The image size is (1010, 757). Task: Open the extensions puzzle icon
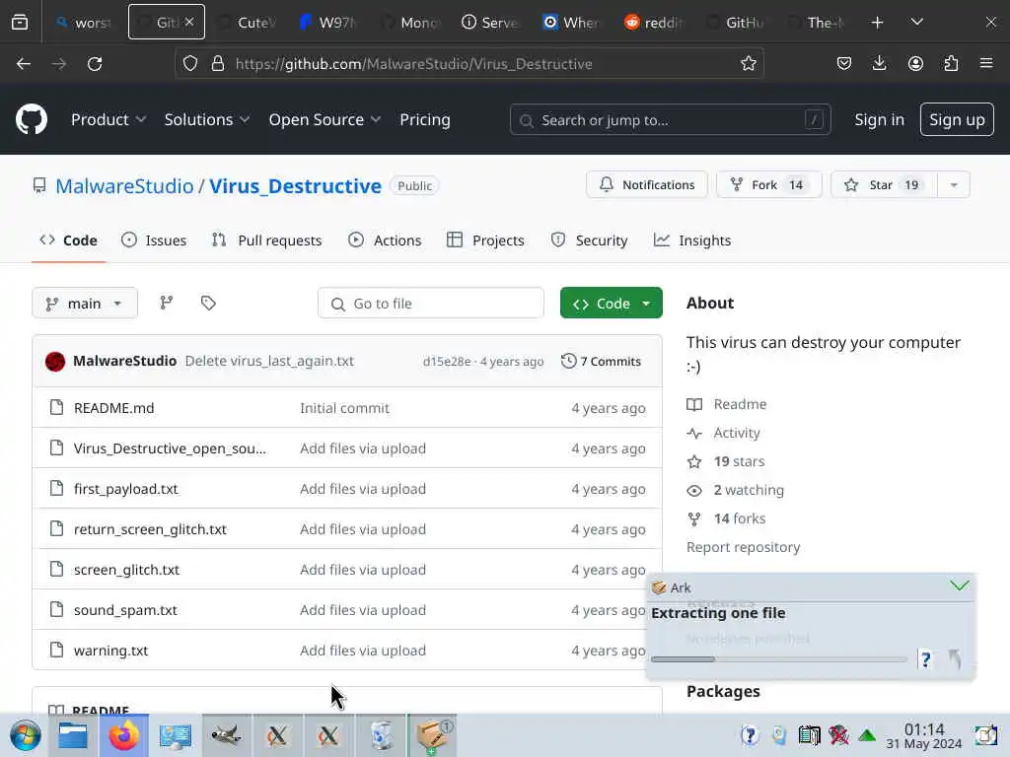pyautogui.click(x=951, y=63)
